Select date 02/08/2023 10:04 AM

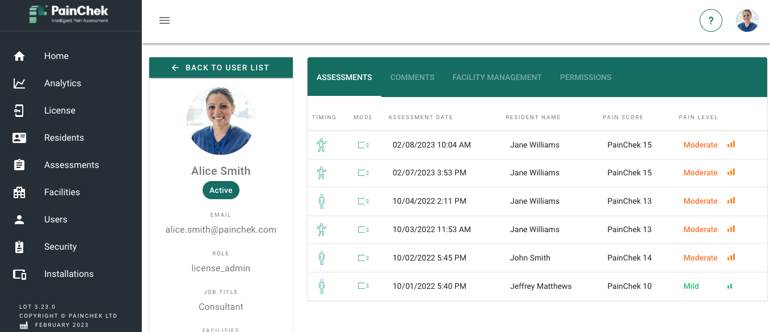click(432, 145)
